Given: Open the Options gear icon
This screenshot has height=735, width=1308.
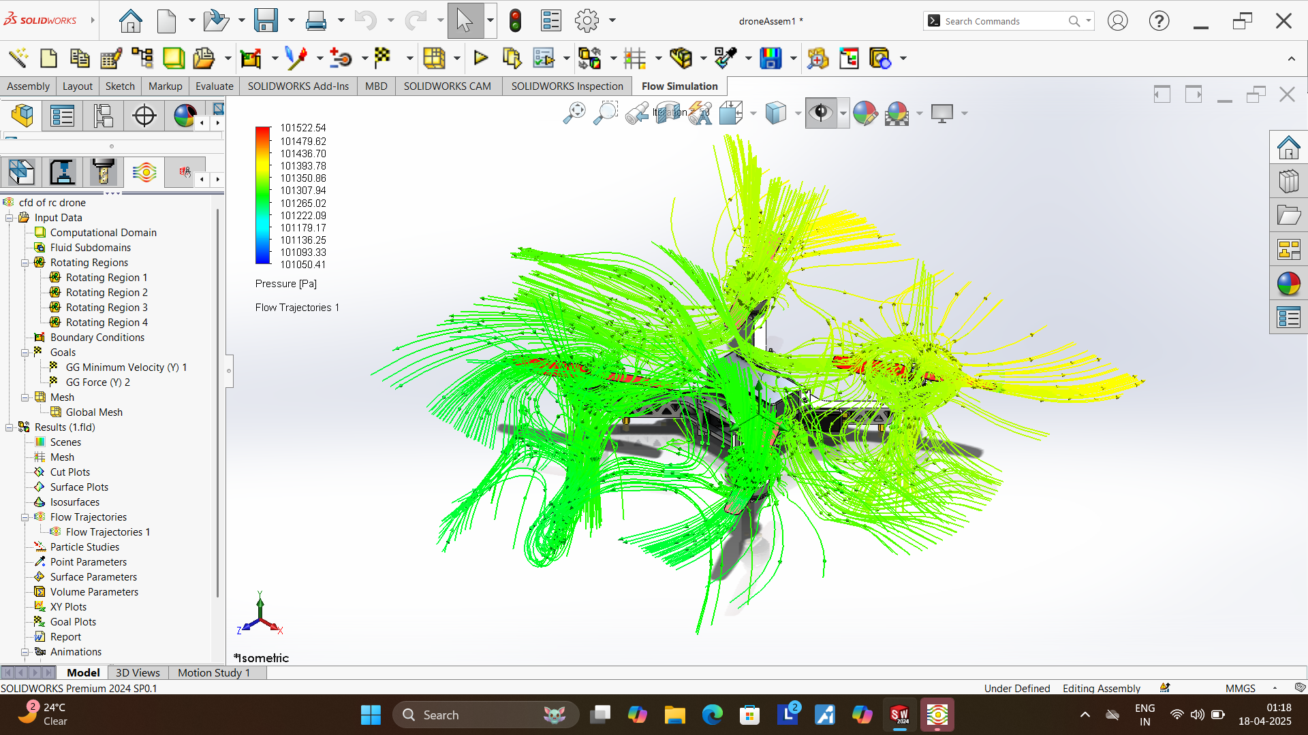Looking at the screenshot, I should [587, 20].
